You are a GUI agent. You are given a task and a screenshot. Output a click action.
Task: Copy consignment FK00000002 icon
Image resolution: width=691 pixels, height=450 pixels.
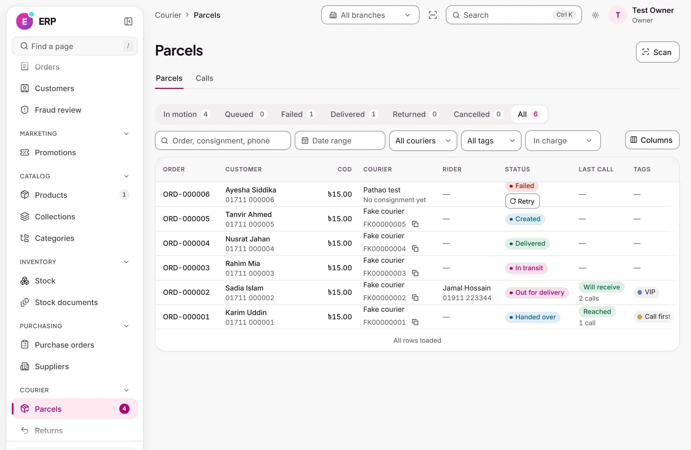coord(415,297)
